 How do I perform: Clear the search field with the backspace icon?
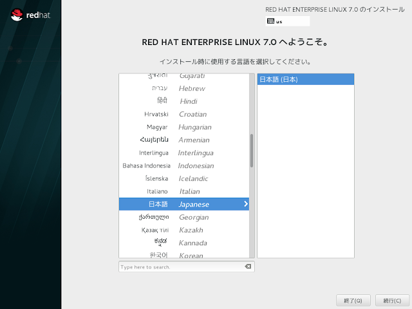click(x=248, y=267)
